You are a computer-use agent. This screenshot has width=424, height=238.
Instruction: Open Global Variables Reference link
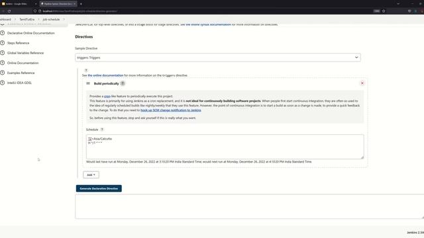tap(25, 53)
